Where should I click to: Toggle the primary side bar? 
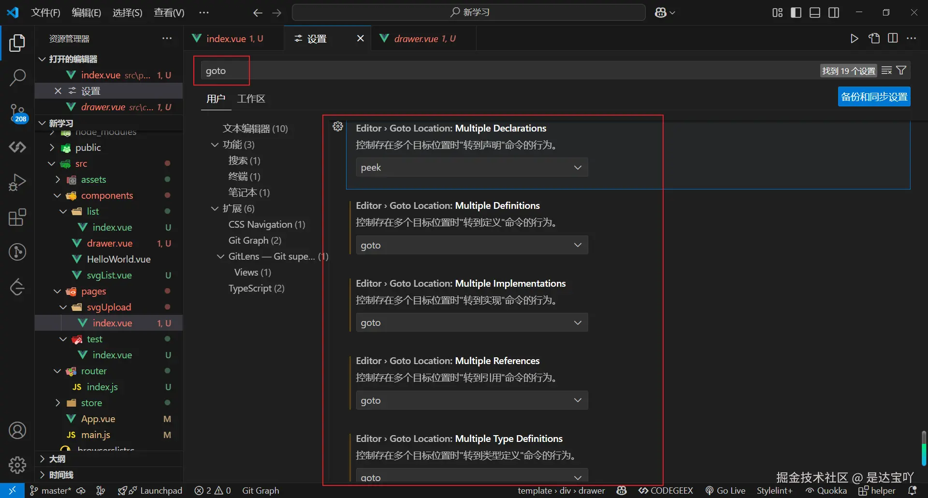click(x=796, y=13)
